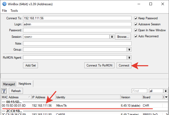Viewport: 169px width, 115px height.
Task: Click the Connect button
Action: tap(124, 65)
